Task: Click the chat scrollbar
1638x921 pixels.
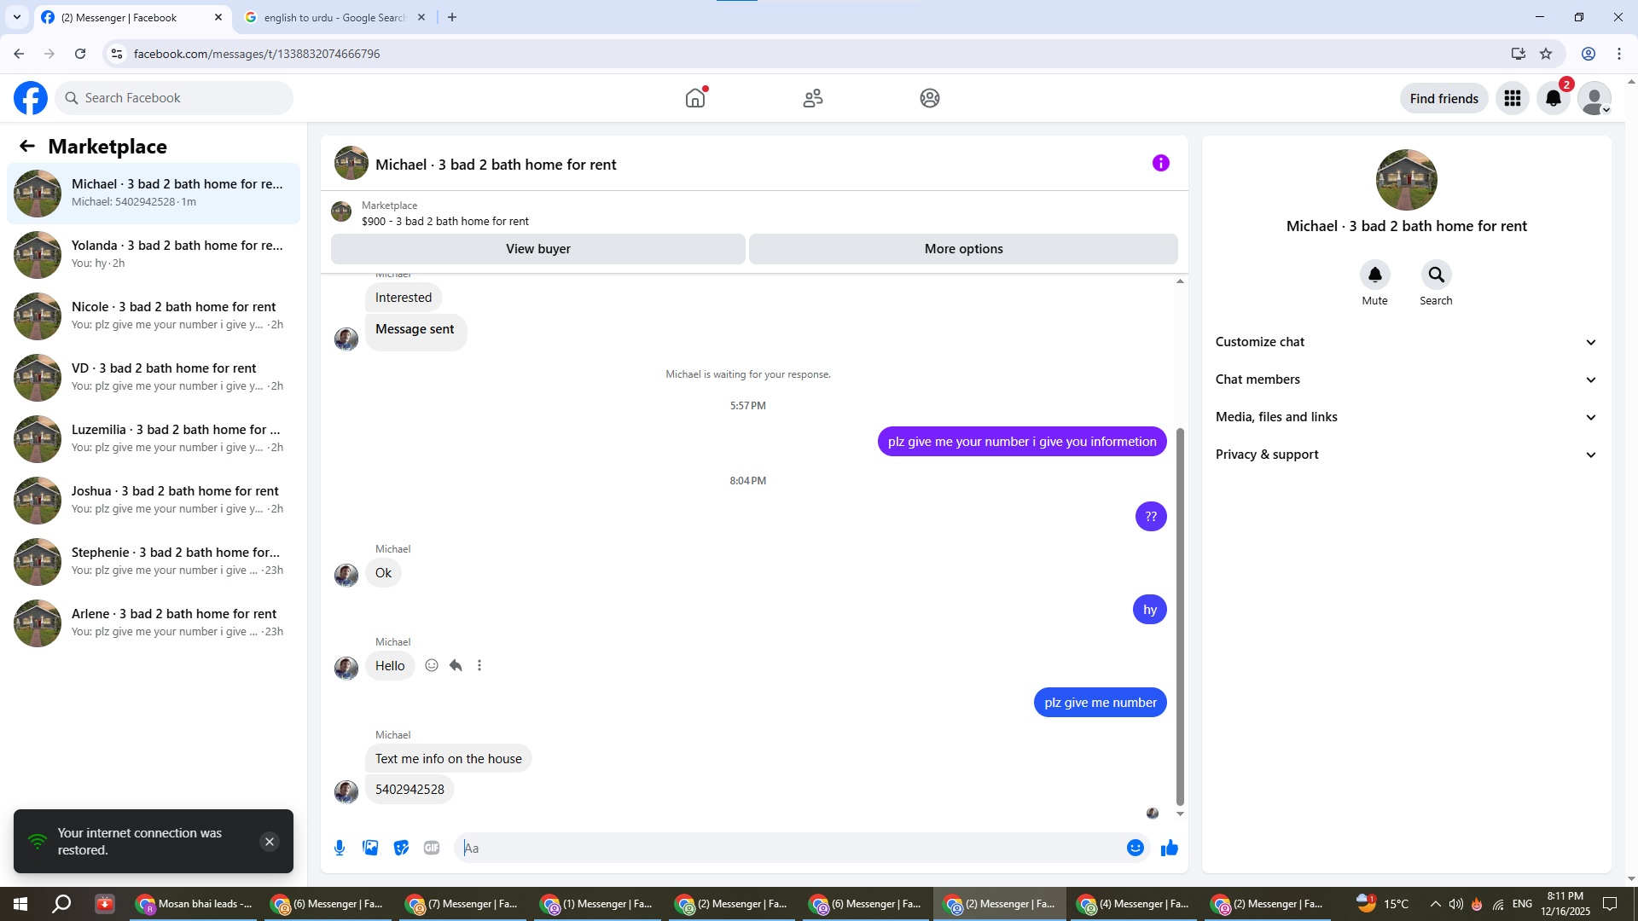Action: coord(1181,616)
